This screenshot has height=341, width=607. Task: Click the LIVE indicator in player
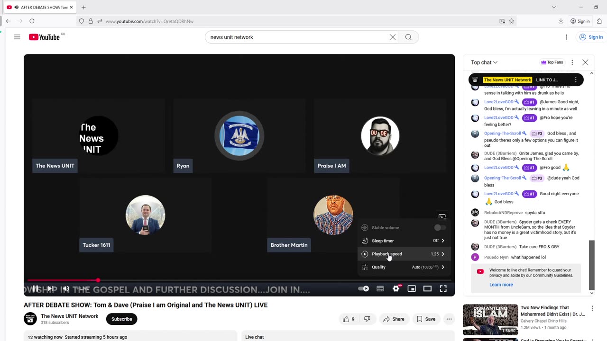[x=84, y=288]
